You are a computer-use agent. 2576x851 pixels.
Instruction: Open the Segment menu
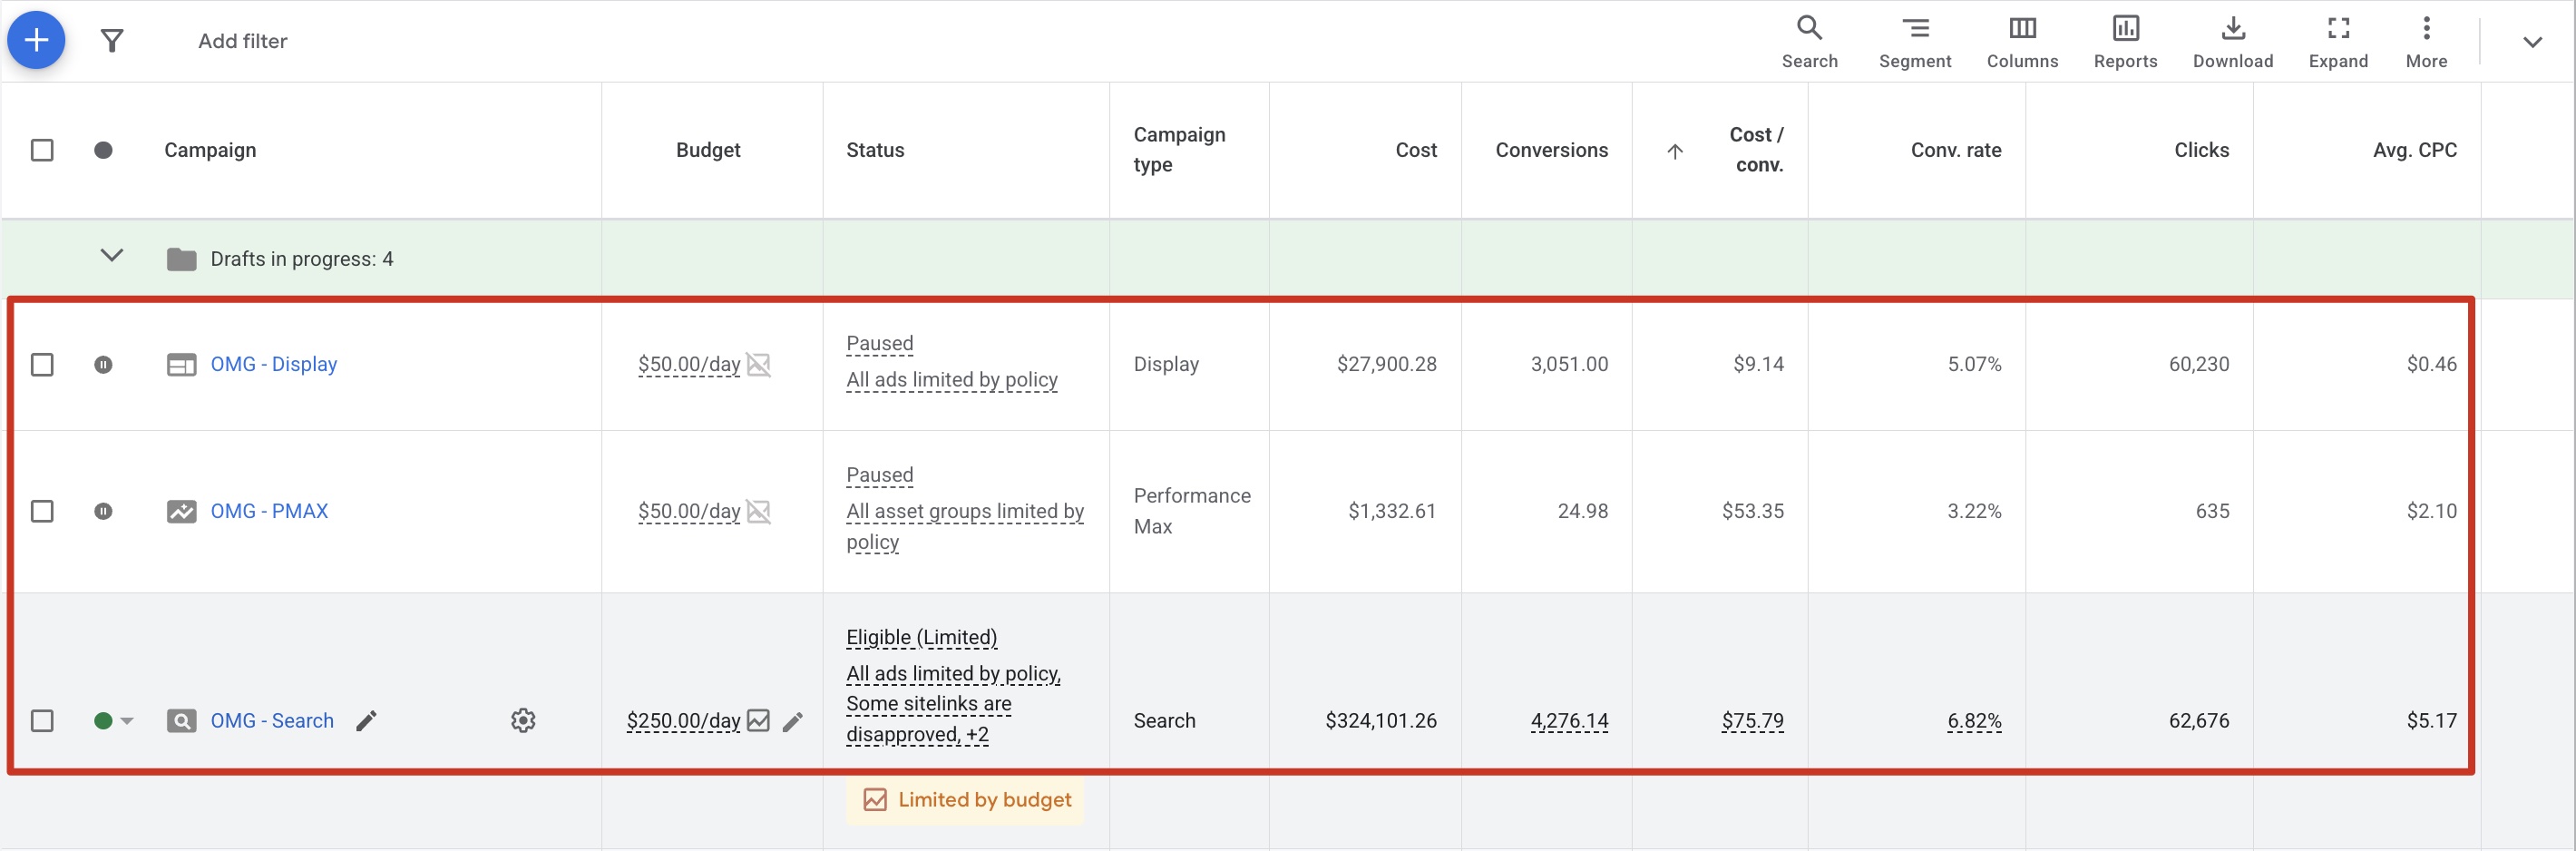coord(1914,41)
